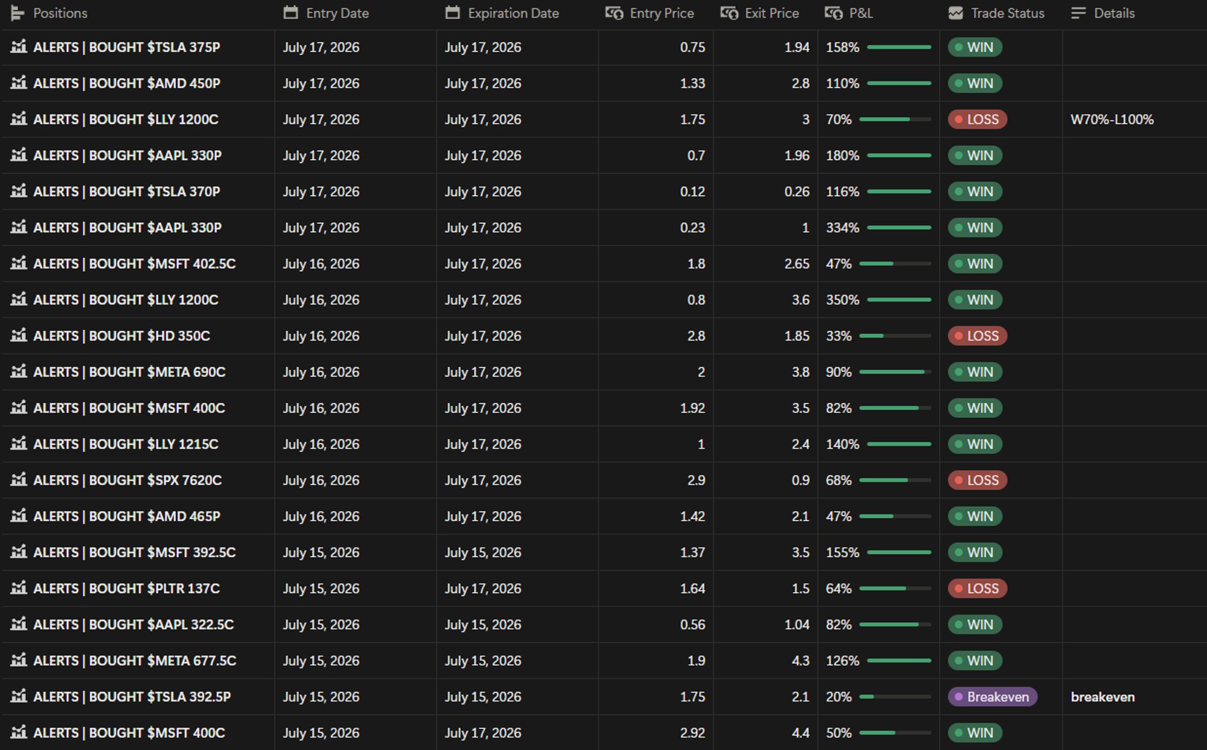Click the chart icon of the $AAPL 322.5C row
This screenshot has height=750, width=1207.
tap(19, 624)
